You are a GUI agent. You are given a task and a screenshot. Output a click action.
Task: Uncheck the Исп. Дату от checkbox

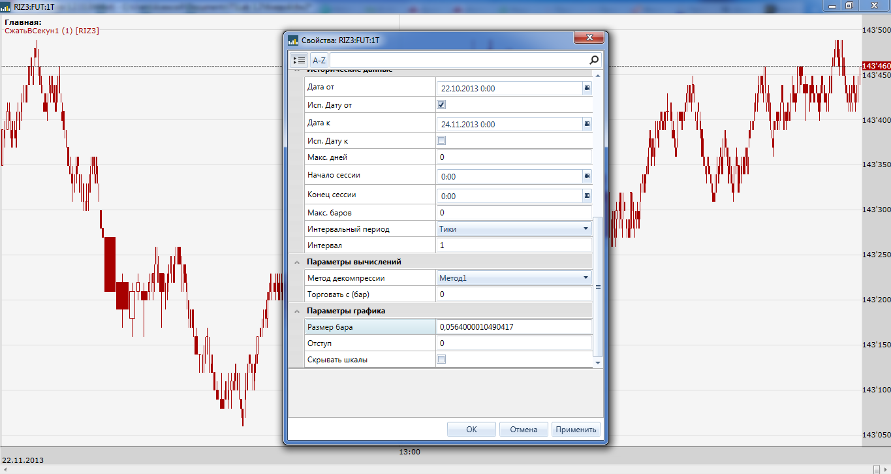pos(441,104)
